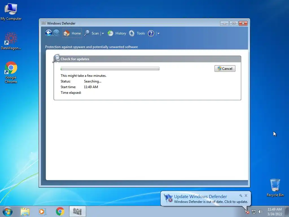Screen dimensions: 289x217
Task: Click the 'Time elapsed:' label
Action: 71,93
